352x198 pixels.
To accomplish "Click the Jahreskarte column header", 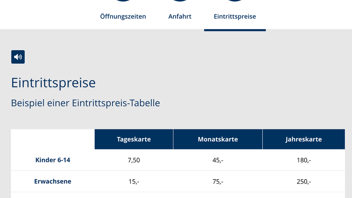I will 304,139.
